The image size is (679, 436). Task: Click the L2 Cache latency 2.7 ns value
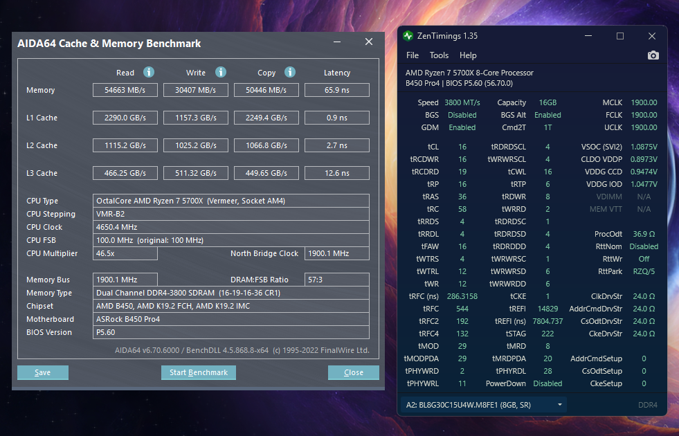(337, 145)
